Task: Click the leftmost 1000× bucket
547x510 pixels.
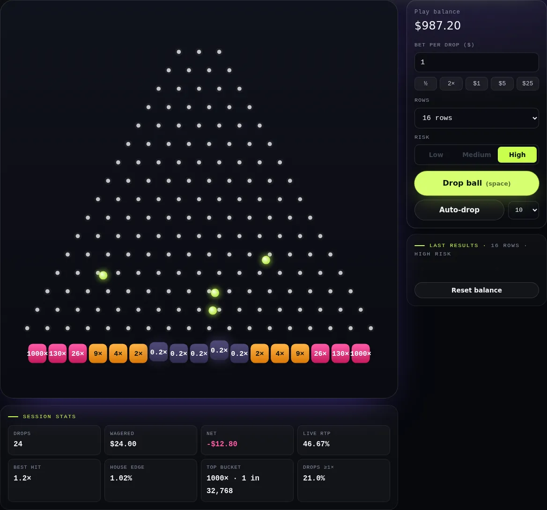Action: click(x=37, y=353)
